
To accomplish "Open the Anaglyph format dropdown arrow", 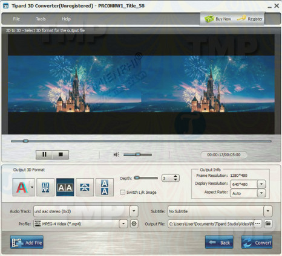I will pyautogui.click(x=32, y=187).
